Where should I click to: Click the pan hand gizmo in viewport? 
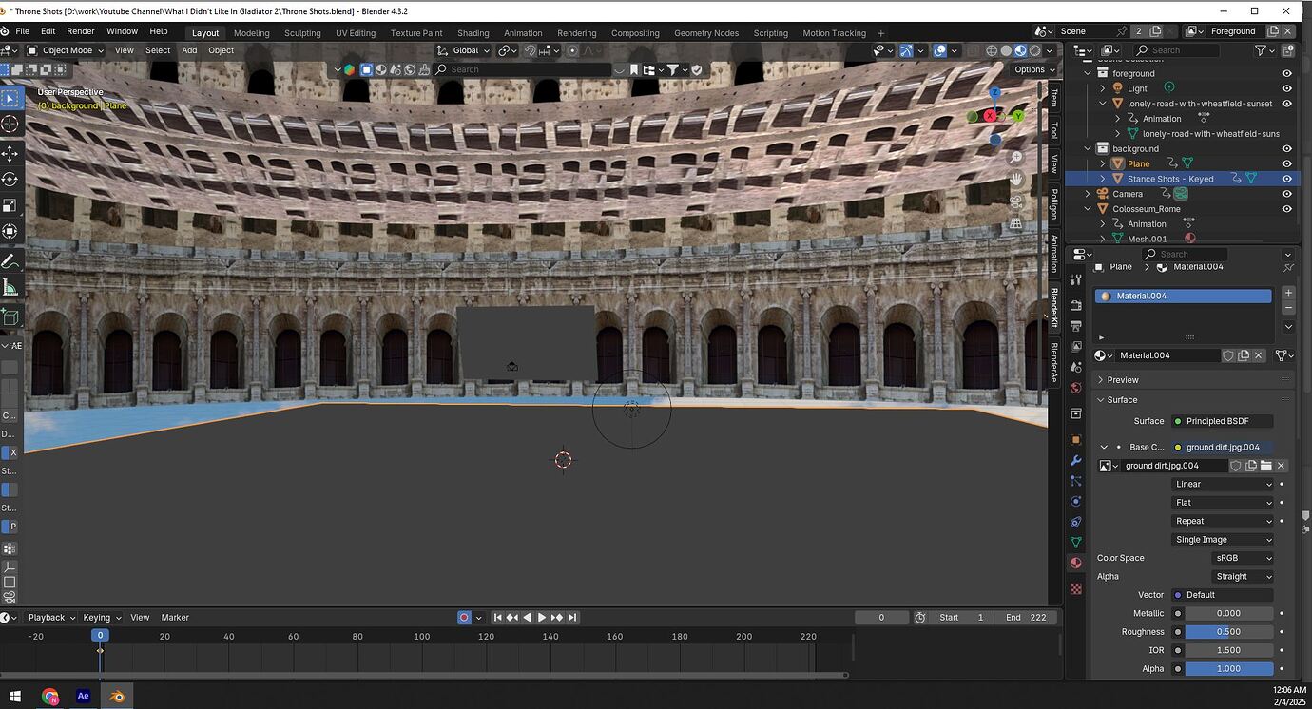pos(1016,179)
